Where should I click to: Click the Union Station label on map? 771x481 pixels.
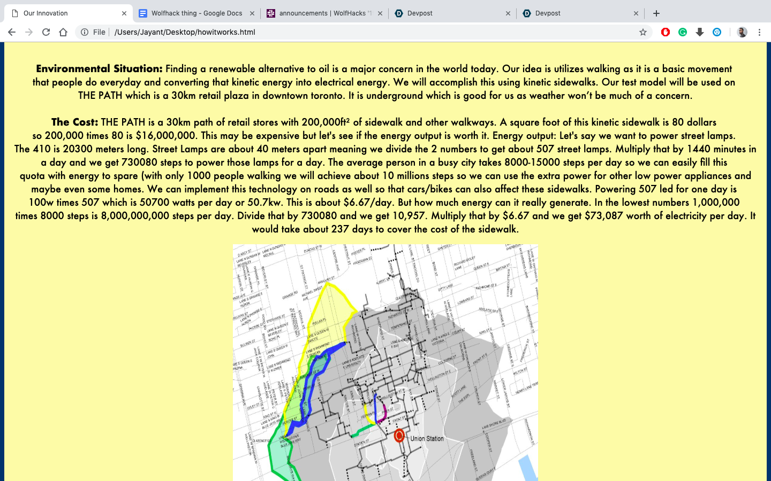(x=427, y=439)
